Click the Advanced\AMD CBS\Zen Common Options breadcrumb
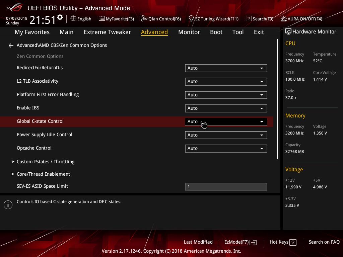343x257 pixels. [62, 45]
